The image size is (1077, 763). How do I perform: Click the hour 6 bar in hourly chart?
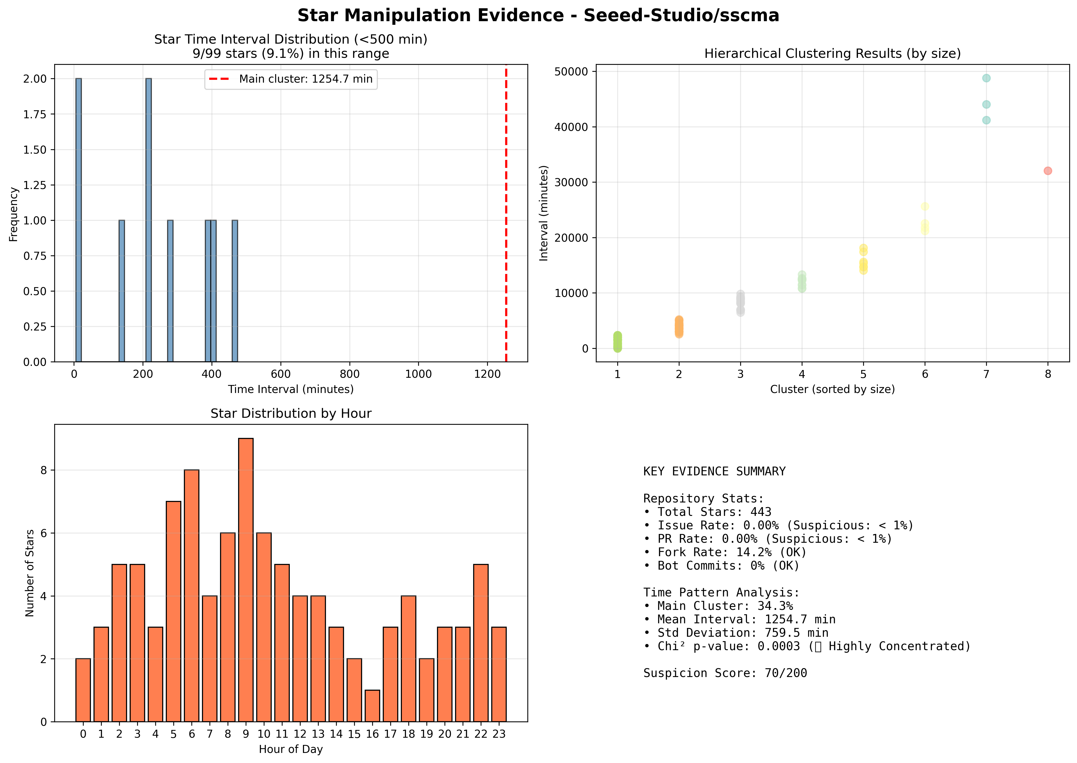(192, 596)
